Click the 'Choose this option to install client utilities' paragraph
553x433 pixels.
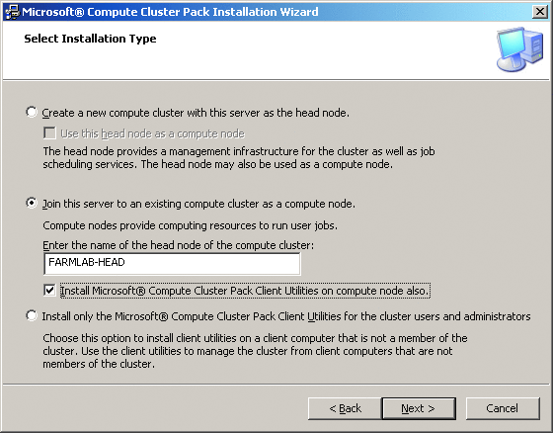[x=255, y=351]
